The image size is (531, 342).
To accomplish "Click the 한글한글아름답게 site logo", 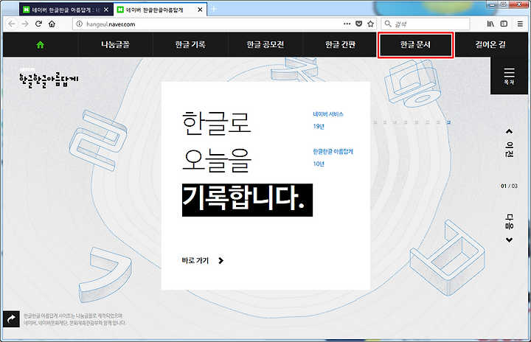I will pyautogui.click(x=49, y=78).
